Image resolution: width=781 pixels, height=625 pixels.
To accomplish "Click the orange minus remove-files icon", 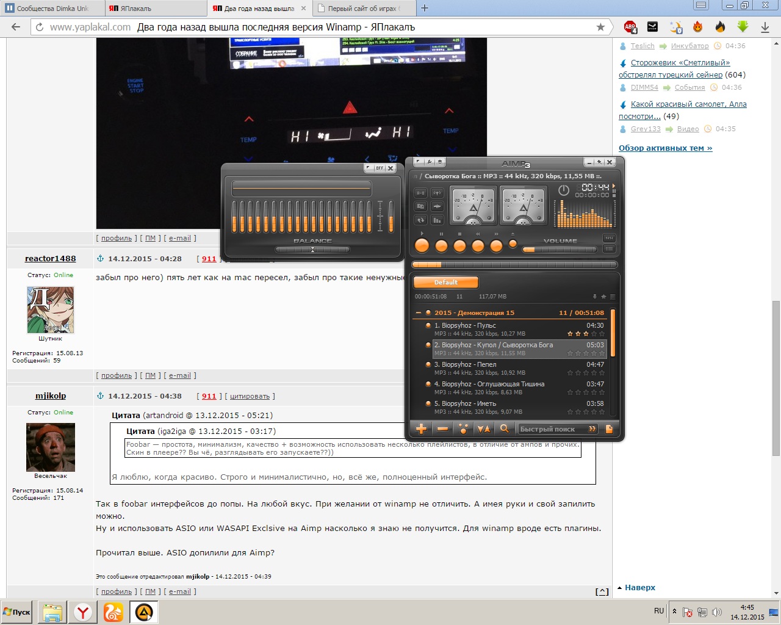I will click(443, 429).
